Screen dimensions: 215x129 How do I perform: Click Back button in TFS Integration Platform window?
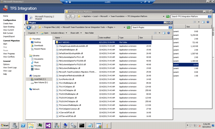point(68,16)
